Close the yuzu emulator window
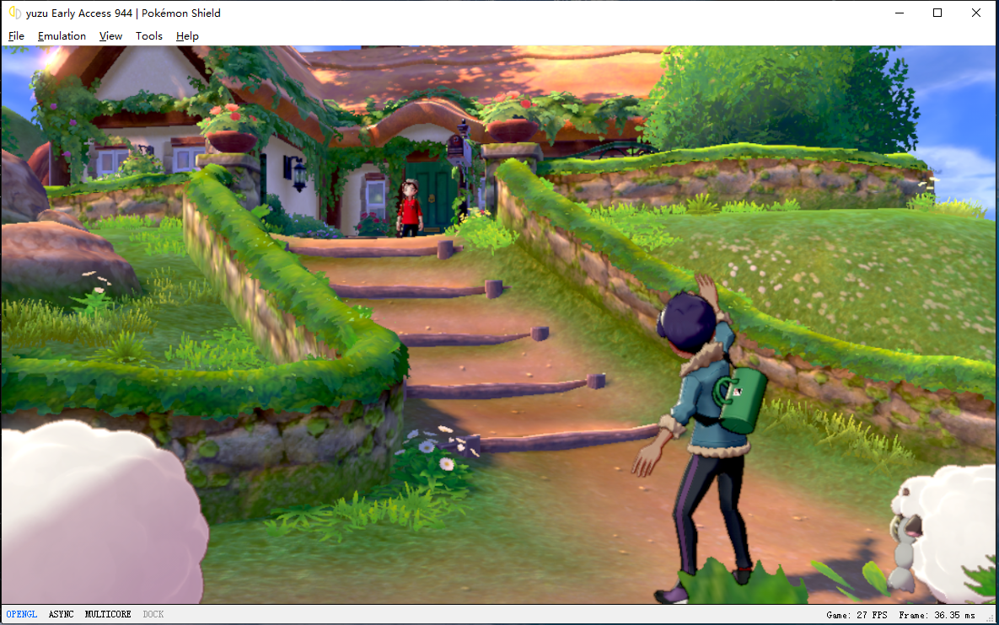Image resolution: width=999 pixels, height=625 pixels. [976, 13]
